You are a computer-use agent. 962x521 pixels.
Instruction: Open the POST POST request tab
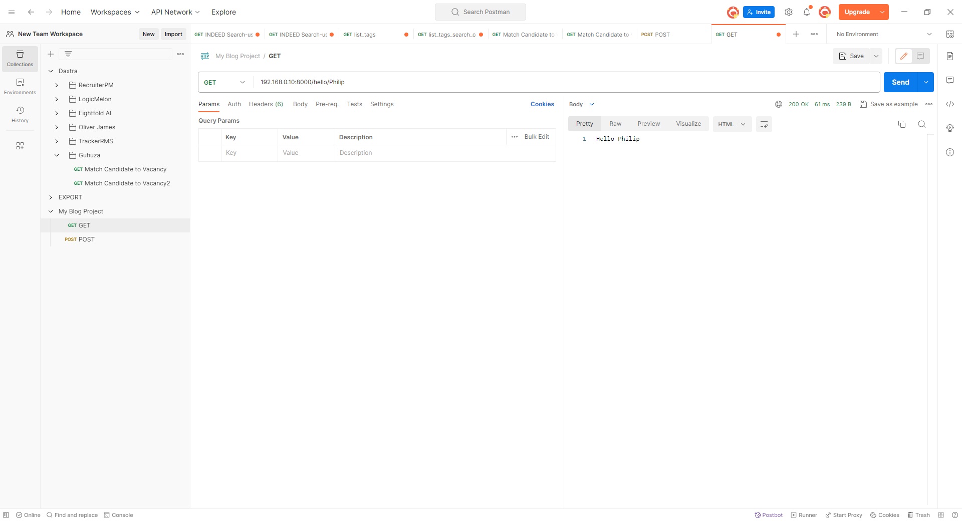673,35
